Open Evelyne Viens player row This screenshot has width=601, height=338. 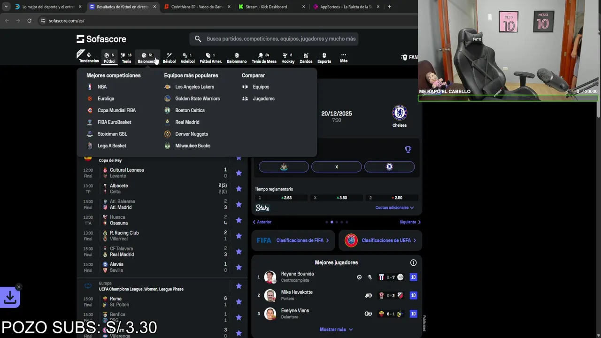[336, 314]
